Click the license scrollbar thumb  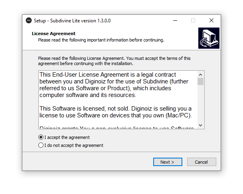click(x=201, y=81)
